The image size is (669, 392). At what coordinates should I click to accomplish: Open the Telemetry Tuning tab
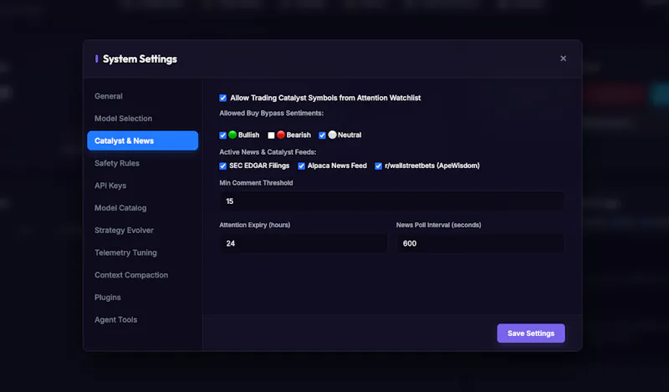[x=142, y=252]
